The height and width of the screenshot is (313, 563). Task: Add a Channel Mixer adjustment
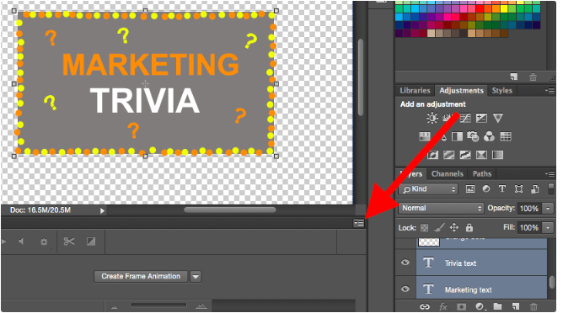(x=489, y=136)
